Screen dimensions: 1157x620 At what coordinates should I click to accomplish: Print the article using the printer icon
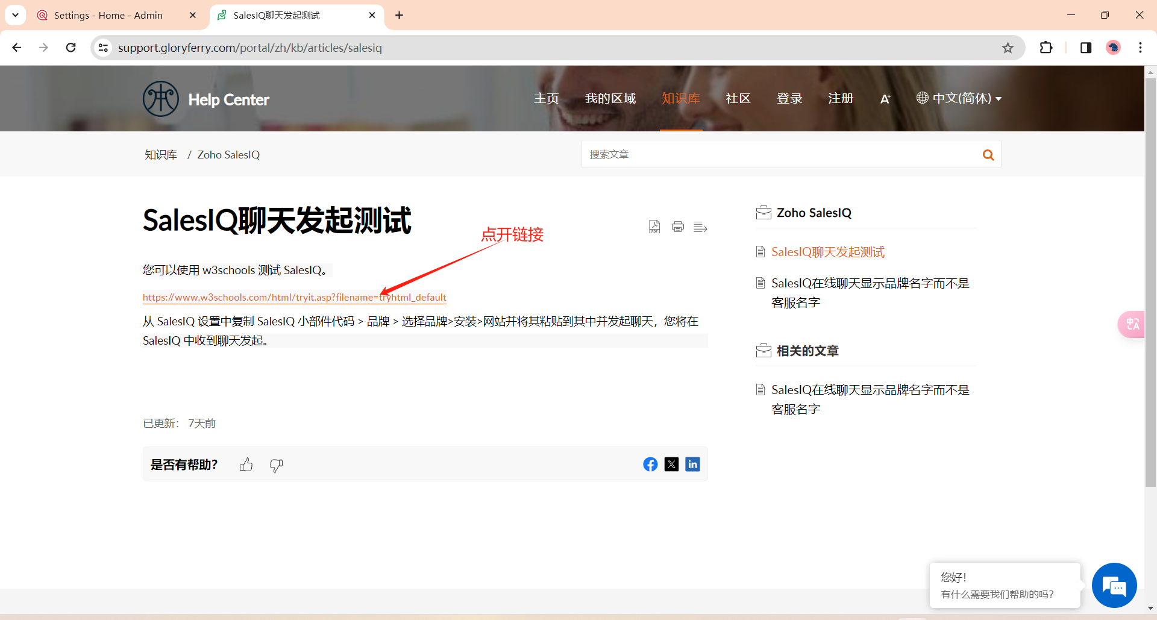(x=678, y=227)
